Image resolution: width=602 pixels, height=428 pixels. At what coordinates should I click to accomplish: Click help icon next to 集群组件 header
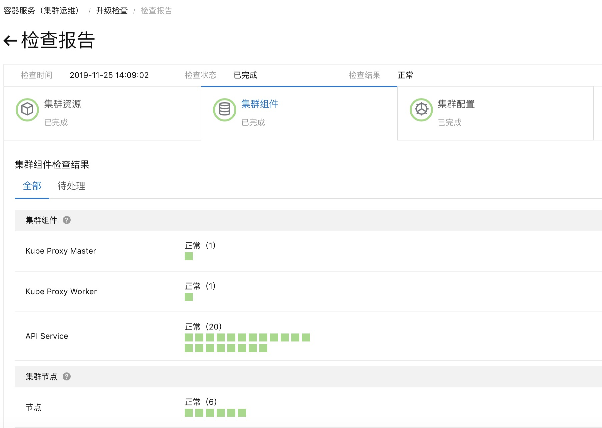click(x=67, y=220)
